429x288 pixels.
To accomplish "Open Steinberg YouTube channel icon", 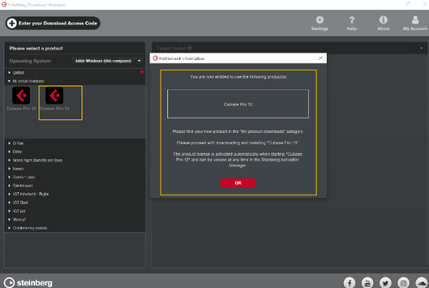I will point(368,282).
